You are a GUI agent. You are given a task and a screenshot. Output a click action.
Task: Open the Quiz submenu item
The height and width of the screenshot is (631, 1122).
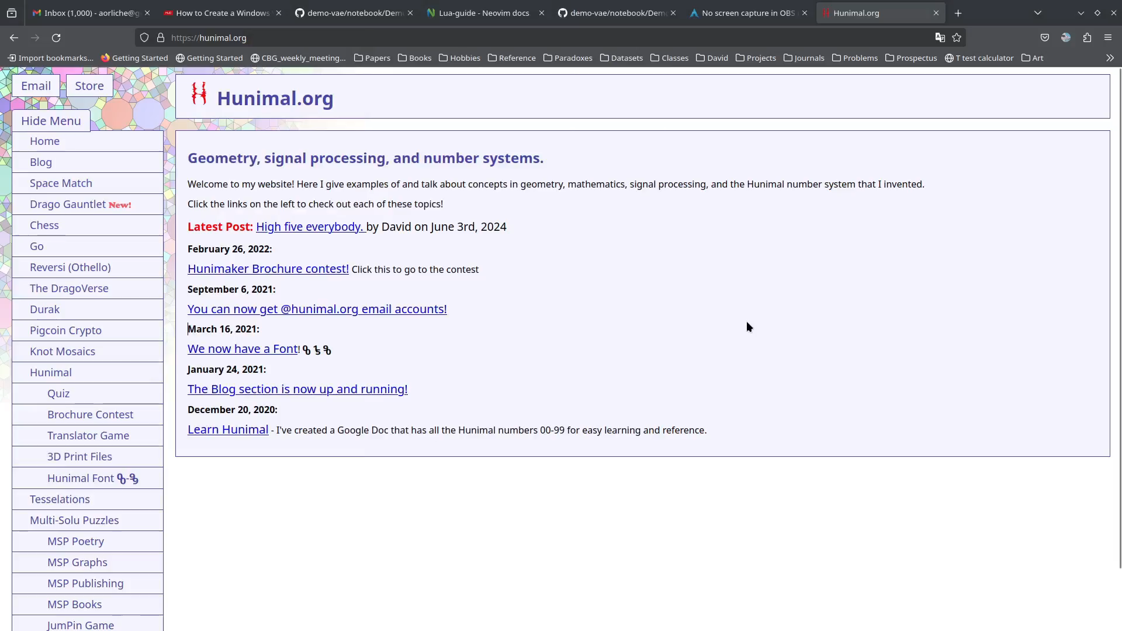coord(88,394)
